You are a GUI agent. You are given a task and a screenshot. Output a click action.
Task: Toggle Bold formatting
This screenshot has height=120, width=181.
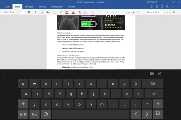29,12
